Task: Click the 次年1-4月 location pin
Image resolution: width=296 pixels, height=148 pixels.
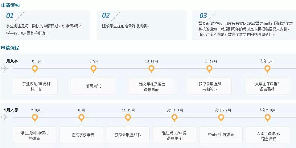Action: 175,118
